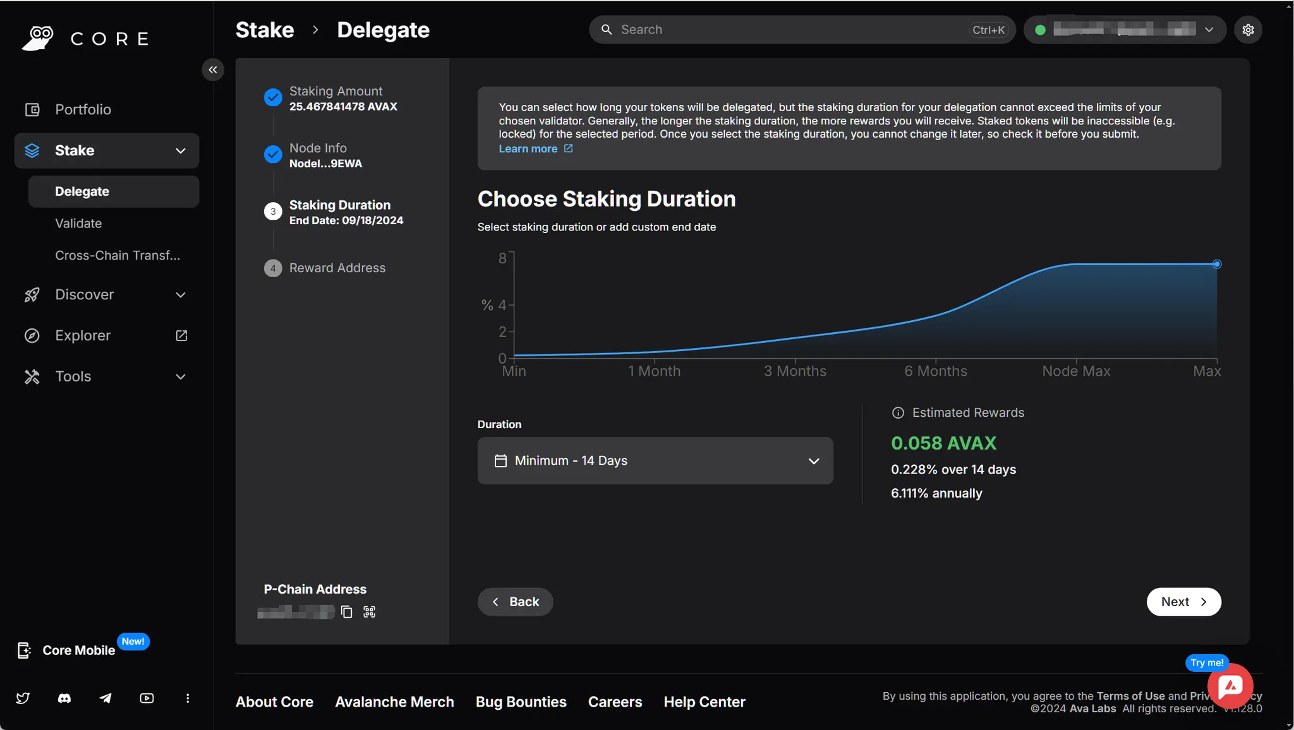Open Portfolio in the sidebar
1294x730 pixels.
click(83, 110)
